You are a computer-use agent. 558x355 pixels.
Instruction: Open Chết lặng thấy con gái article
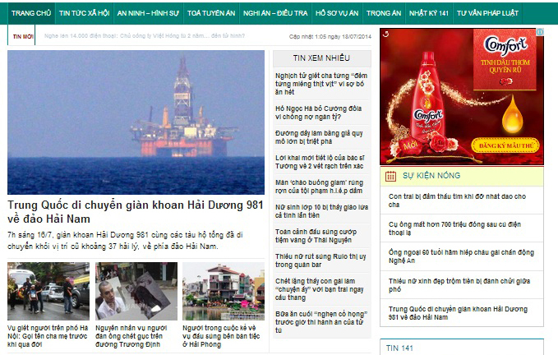pos(319,289)
